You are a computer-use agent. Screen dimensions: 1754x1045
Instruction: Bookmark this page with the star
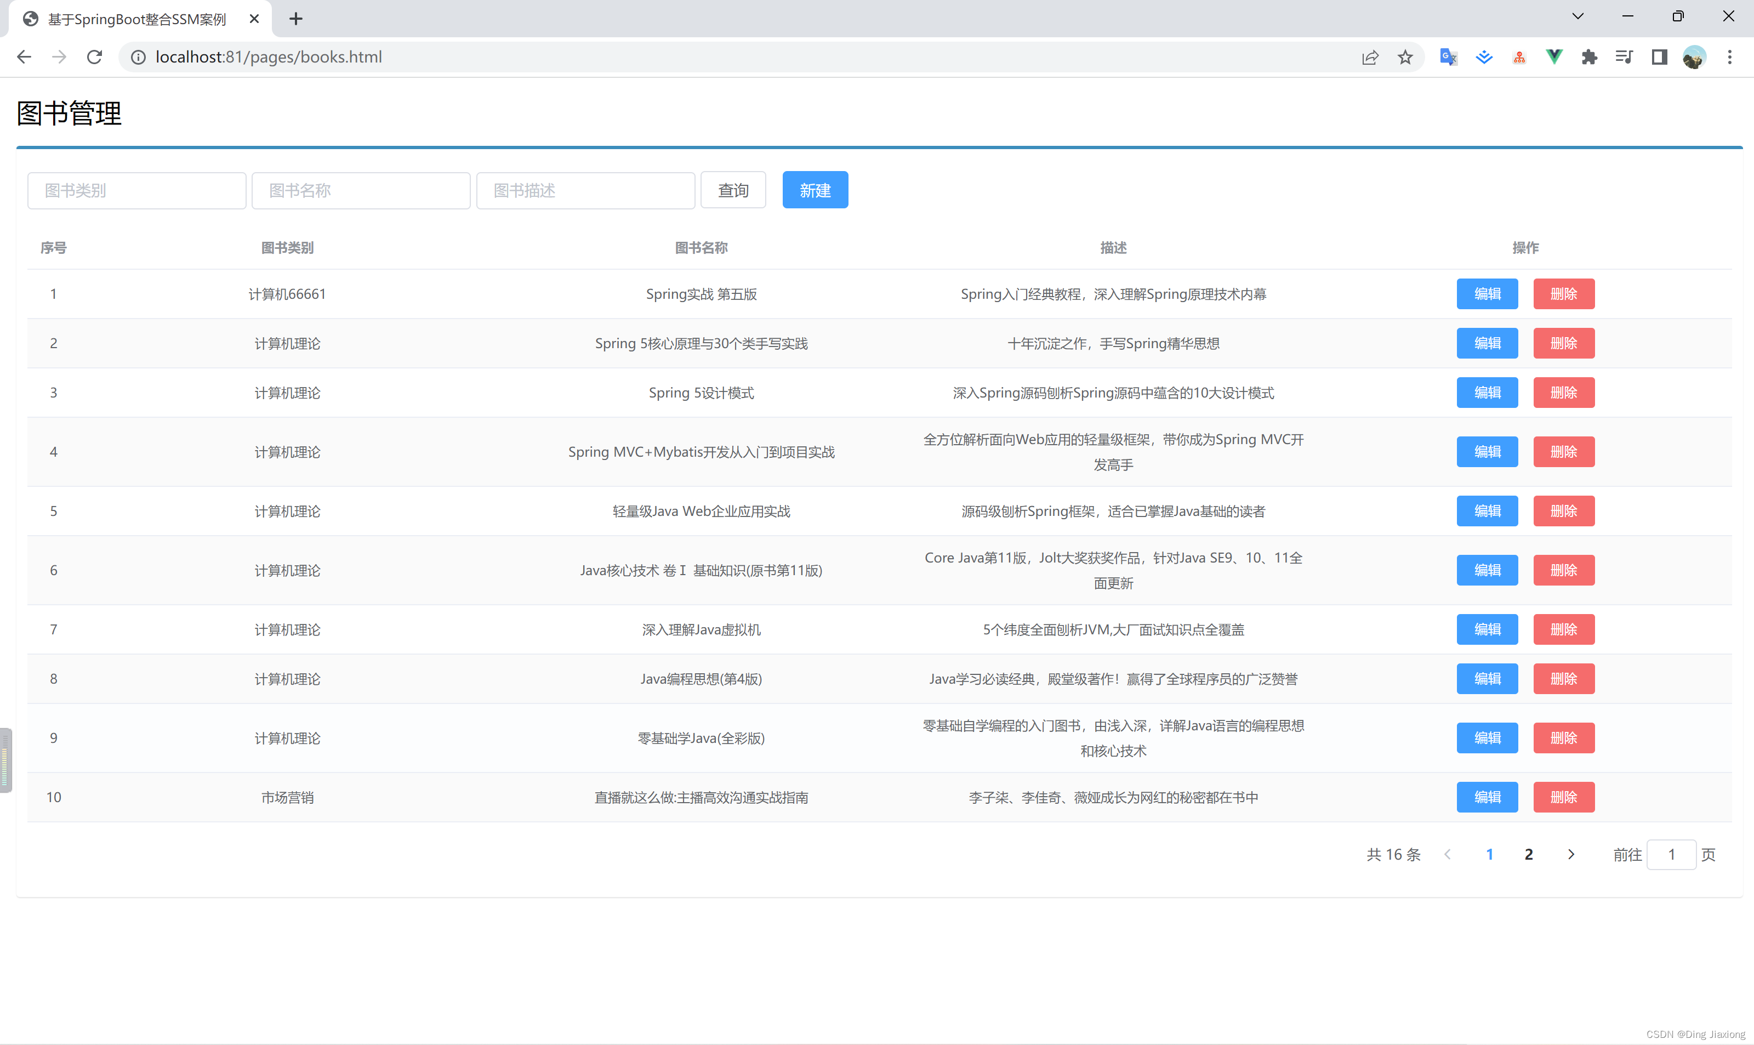tap(1405, 57)
